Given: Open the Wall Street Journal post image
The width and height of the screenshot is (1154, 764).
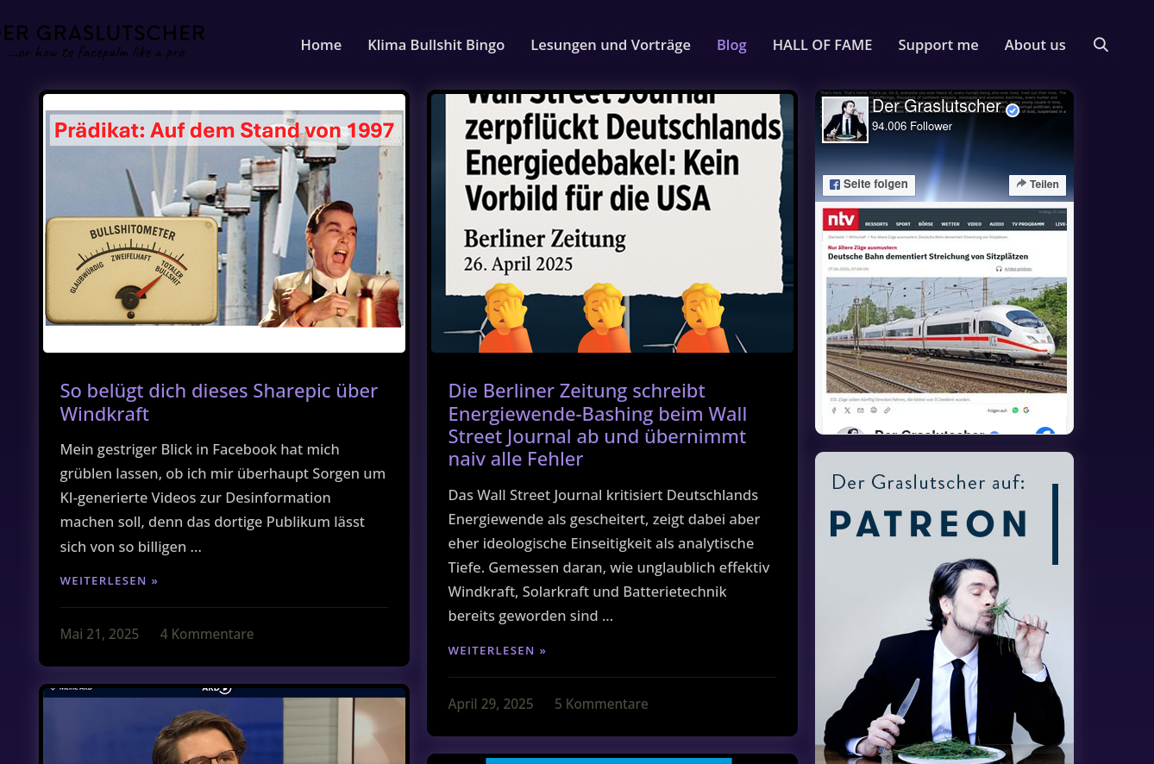Looking at the screenshot, I should click(612, 223).
